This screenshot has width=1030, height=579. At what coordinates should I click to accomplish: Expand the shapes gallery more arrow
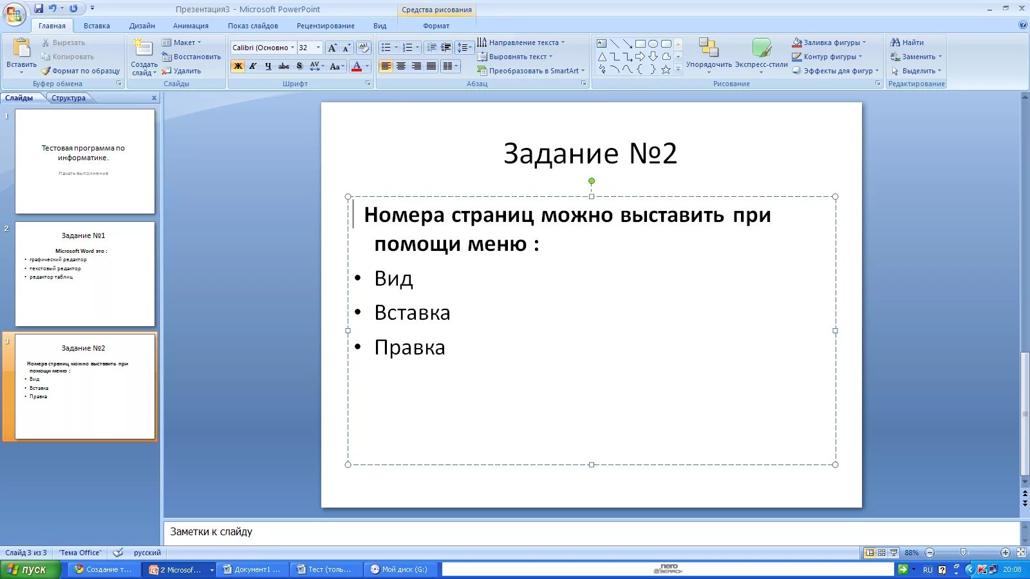point(678,69)
